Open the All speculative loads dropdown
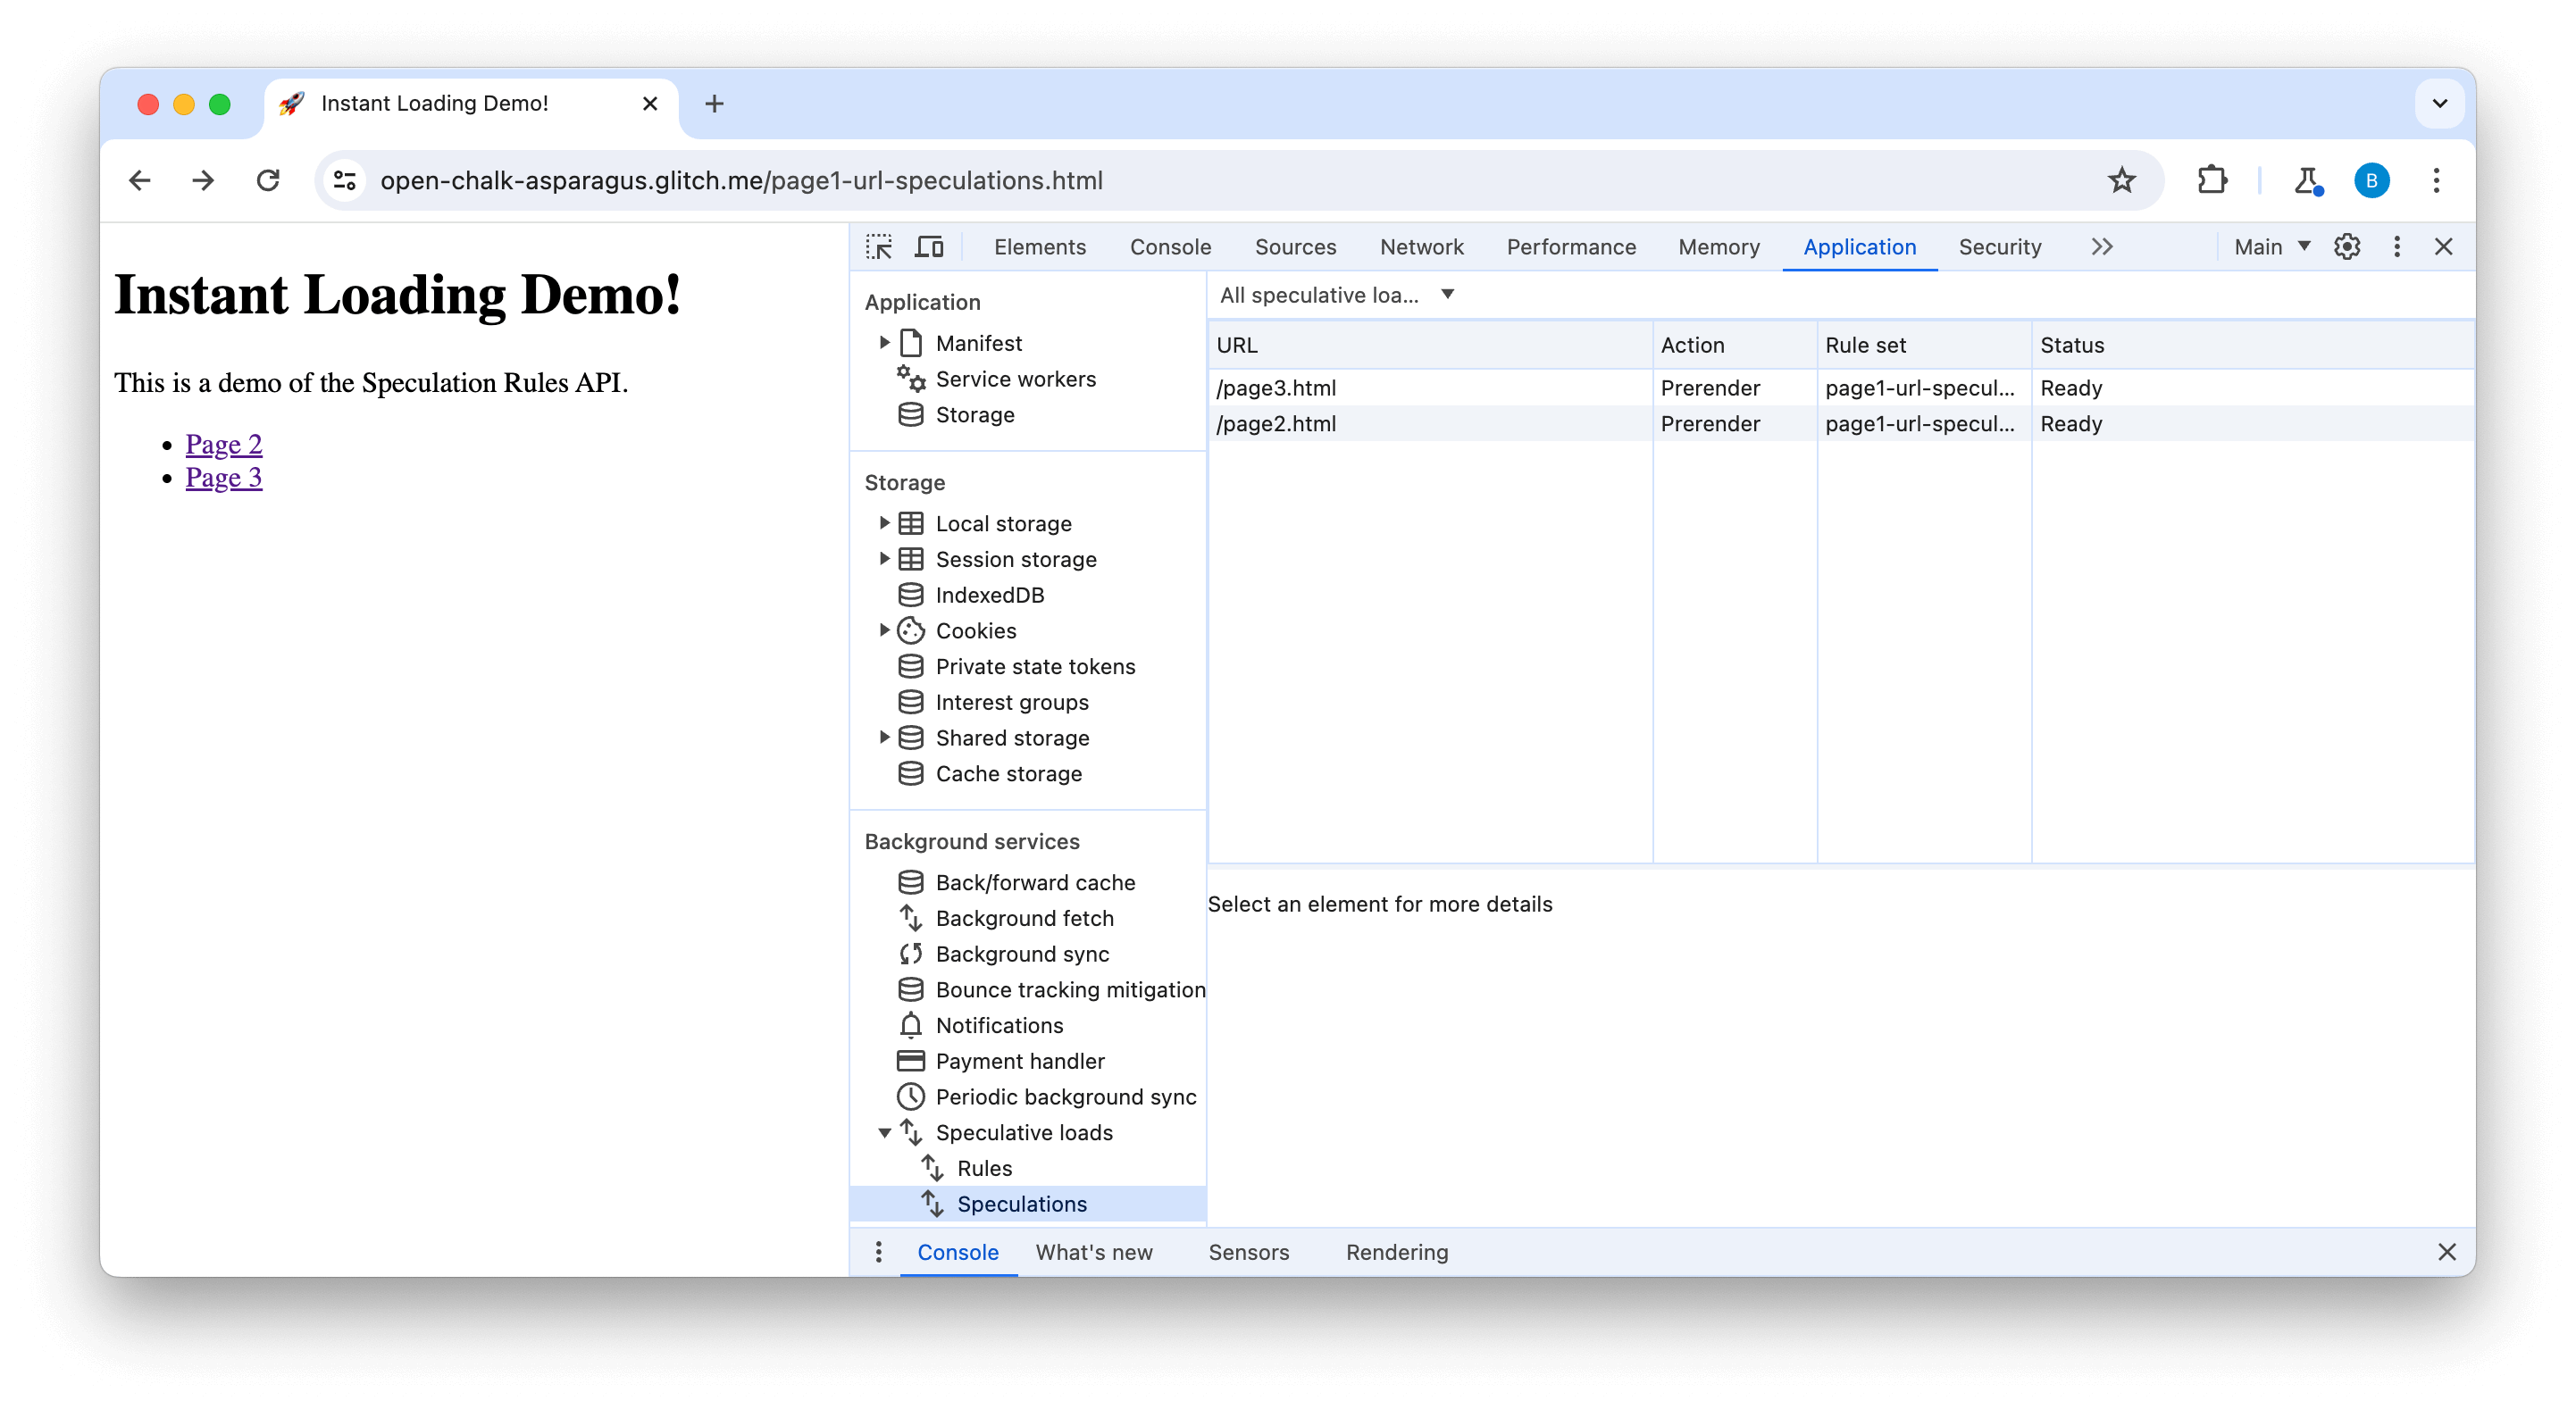2576x1409 pixels. (x=1336, y=295)
